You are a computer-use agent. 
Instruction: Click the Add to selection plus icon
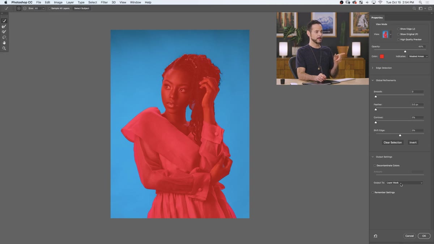click(19, 8)
